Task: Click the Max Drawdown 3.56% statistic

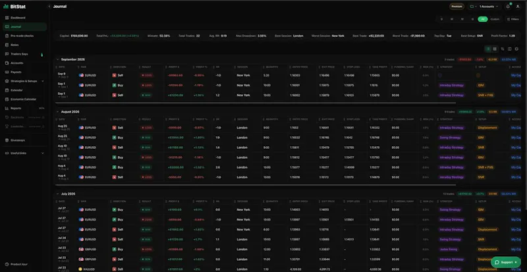Action: pos(251,36)
